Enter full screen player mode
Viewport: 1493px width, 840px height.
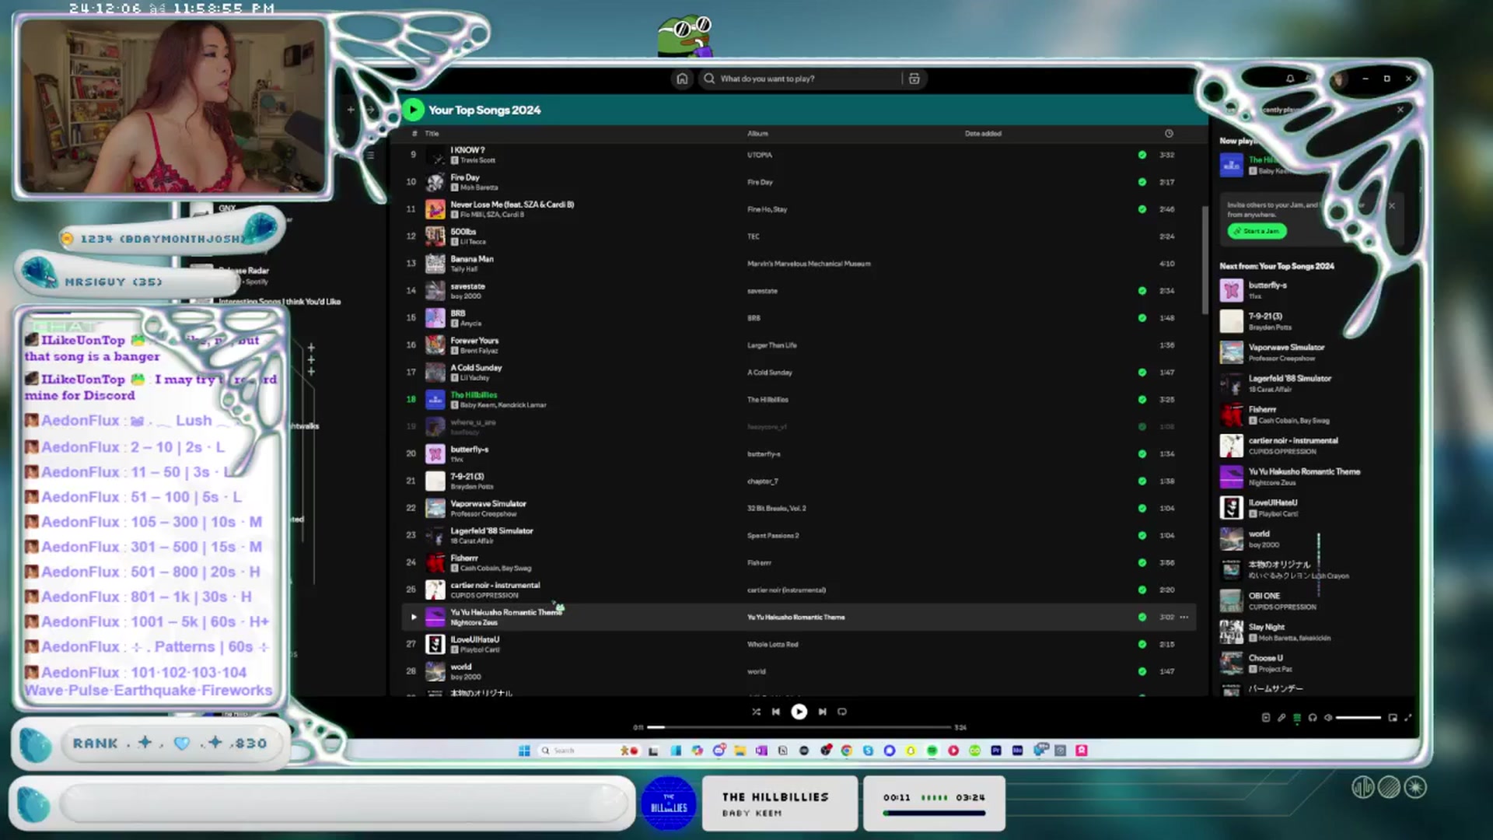[1408, 718]
